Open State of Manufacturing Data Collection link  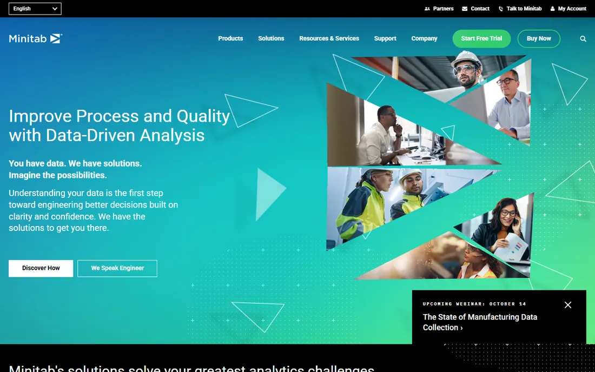[480, 322]
